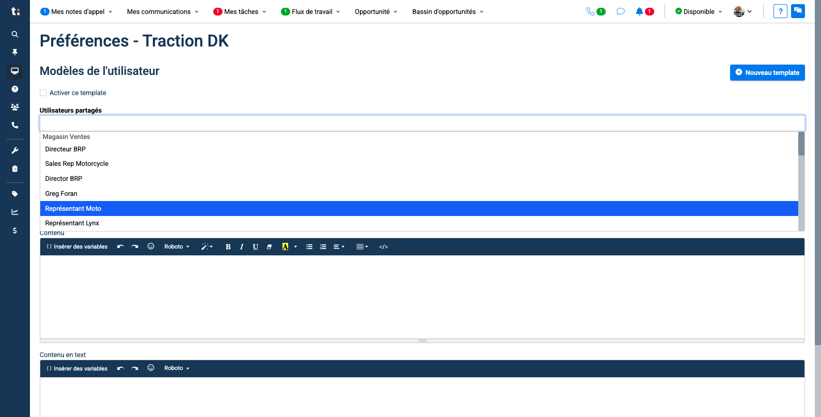This screenshot has width=821, height=417.
Task: Click the emoji icon in Contenu toolbar
Action: pyautogui.click(x=151, y=246)
